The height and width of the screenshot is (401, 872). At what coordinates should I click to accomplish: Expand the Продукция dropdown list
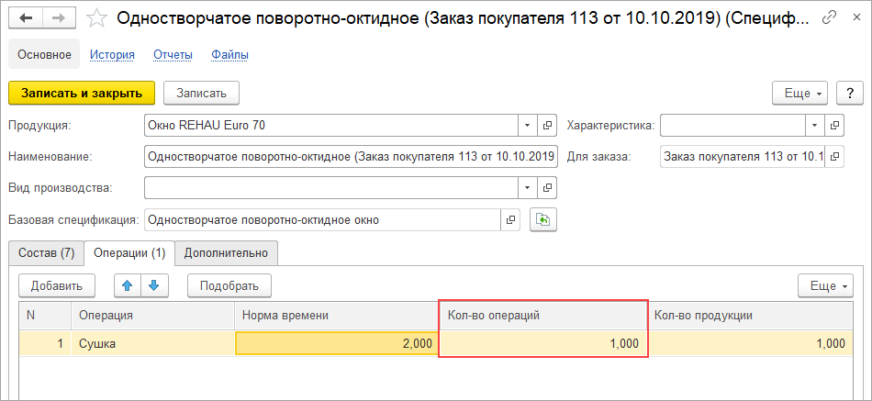(527, 125)
